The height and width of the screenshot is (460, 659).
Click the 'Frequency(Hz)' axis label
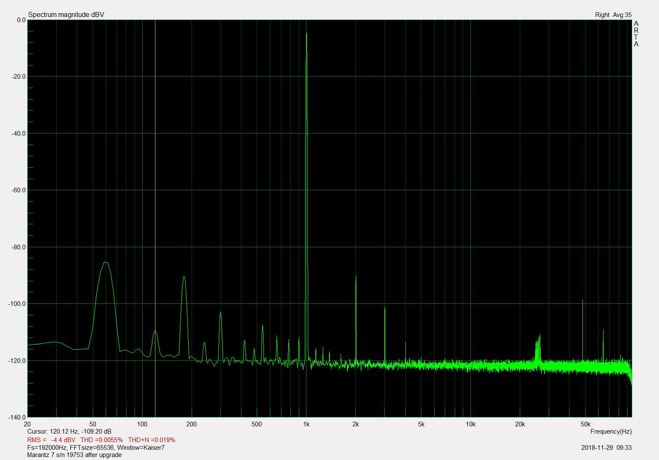coord(611,431)
